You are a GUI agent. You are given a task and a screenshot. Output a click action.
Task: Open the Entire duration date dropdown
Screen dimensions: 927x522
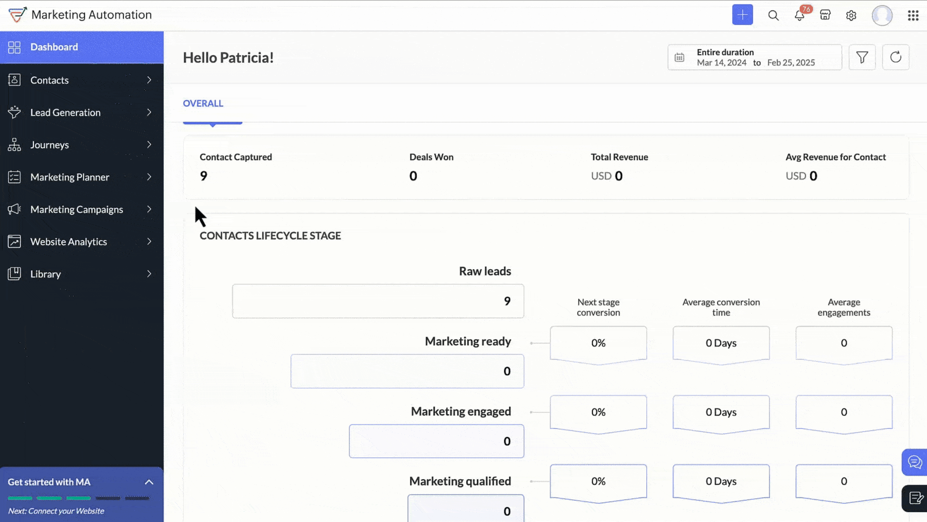tap(754, 57)
